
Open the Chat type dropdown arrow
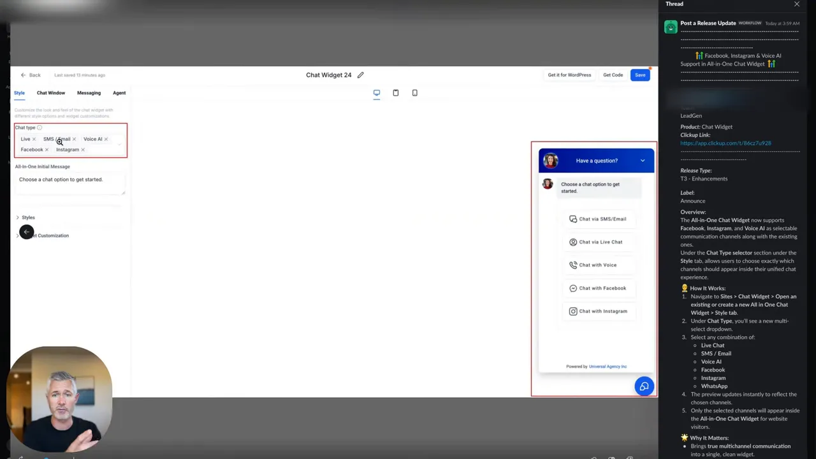click(120, 144)
